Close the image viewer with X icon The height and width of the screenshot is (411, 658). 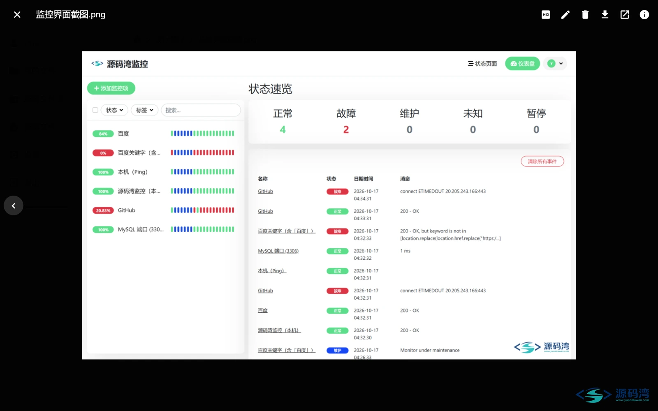(x=17, y=15)
